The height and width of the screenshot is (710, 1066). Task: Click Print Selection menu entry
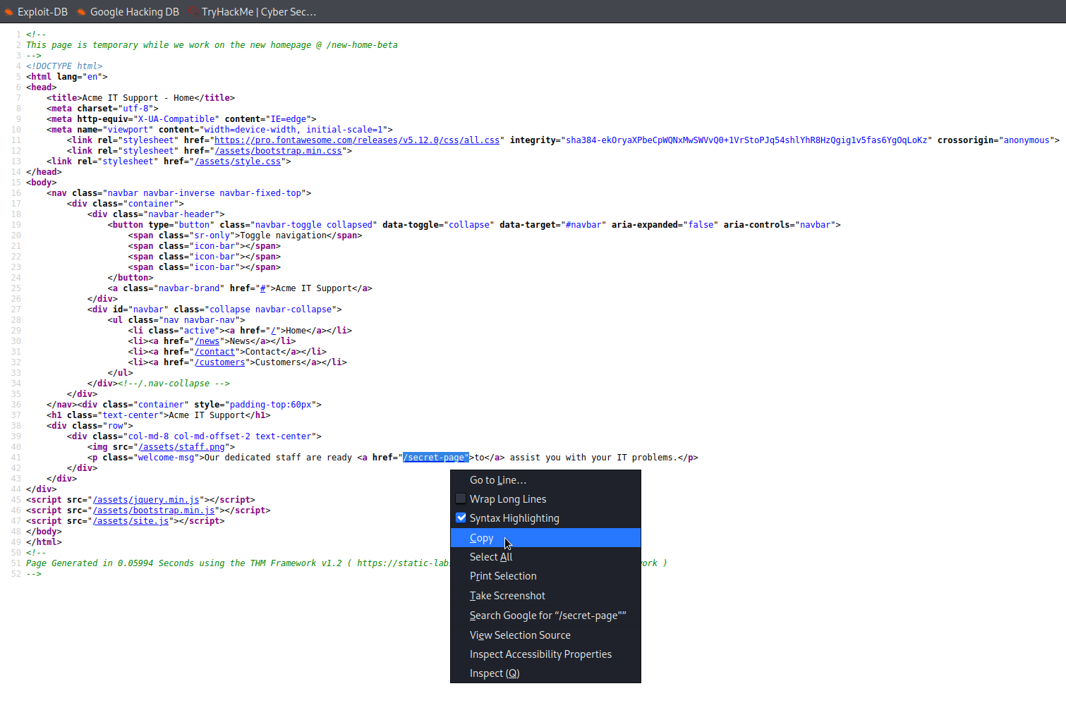pos(545,576)
